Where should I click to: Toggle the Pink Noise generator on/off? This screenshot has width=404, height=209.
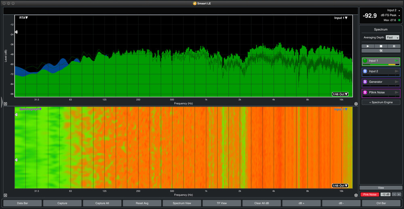tap(370, 194)
